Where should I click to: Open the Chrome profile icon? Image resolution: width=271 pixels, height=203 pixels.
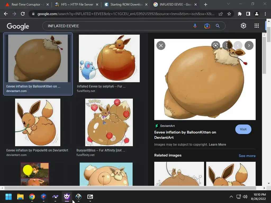(257, 14)
